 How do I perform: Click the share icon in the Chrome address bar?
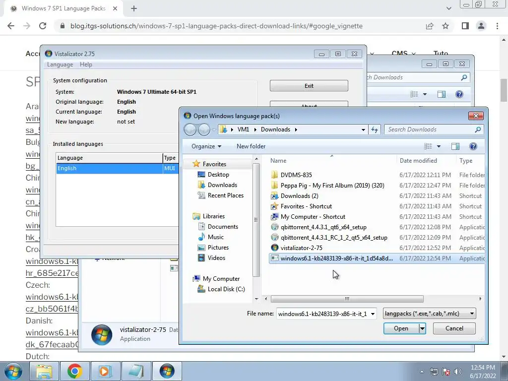(430, 26)
